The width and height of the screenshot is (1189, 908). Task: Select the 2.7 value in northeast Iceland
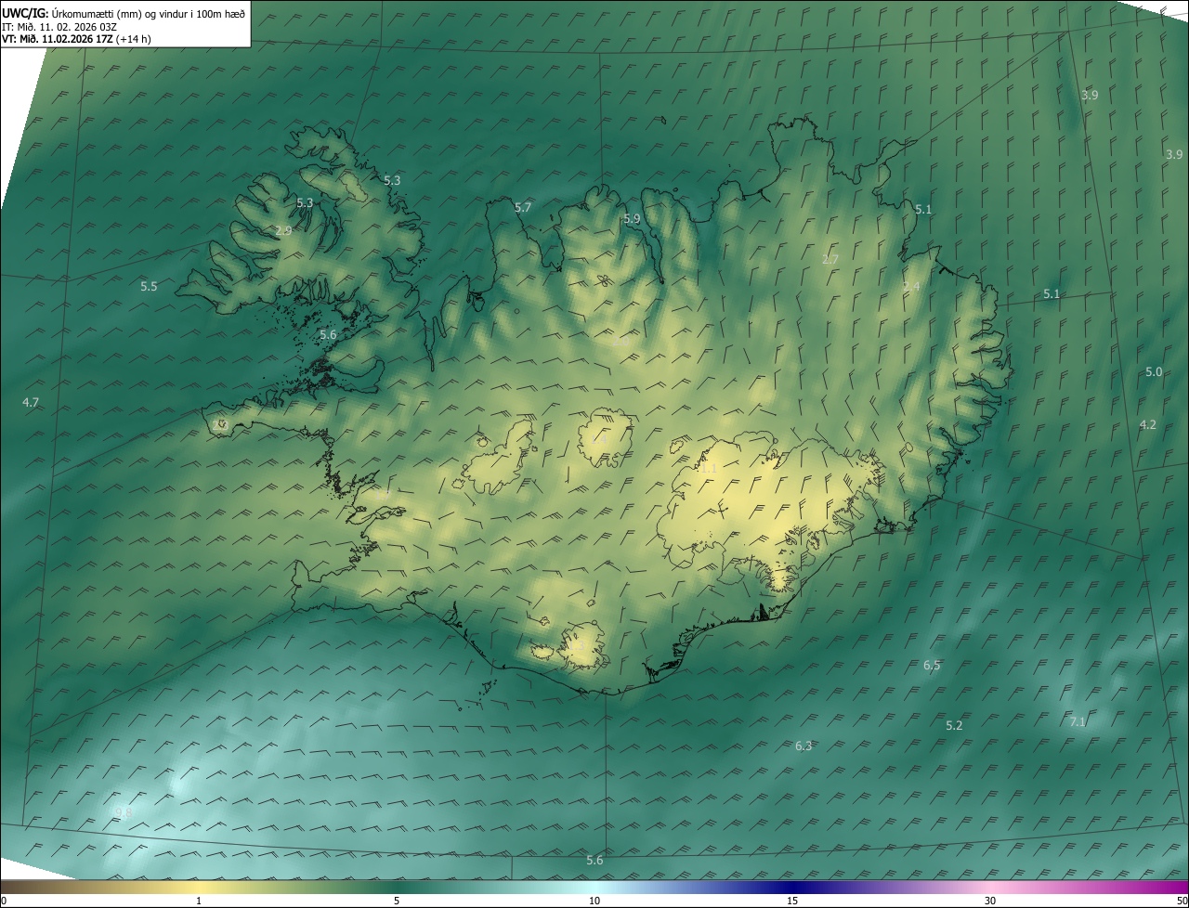point(830,259)
